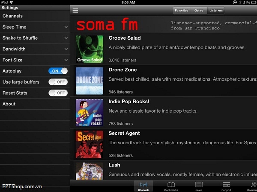Viewport: 257px width, 192px height.
Task: Open the Groove Salad album artwork
Action: pyautogui.click(x=90, y=49)
